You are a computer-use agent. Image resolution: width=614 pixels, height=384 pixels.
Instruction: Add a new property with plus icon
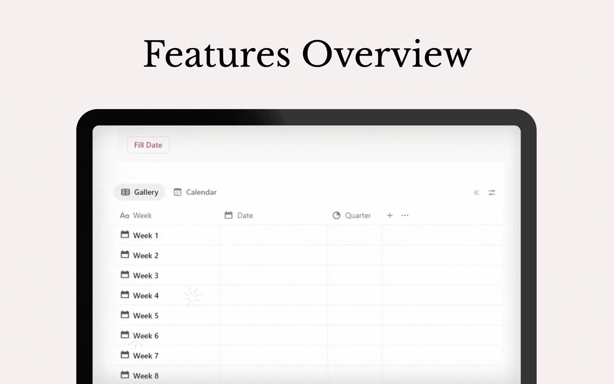pos(389,215)
